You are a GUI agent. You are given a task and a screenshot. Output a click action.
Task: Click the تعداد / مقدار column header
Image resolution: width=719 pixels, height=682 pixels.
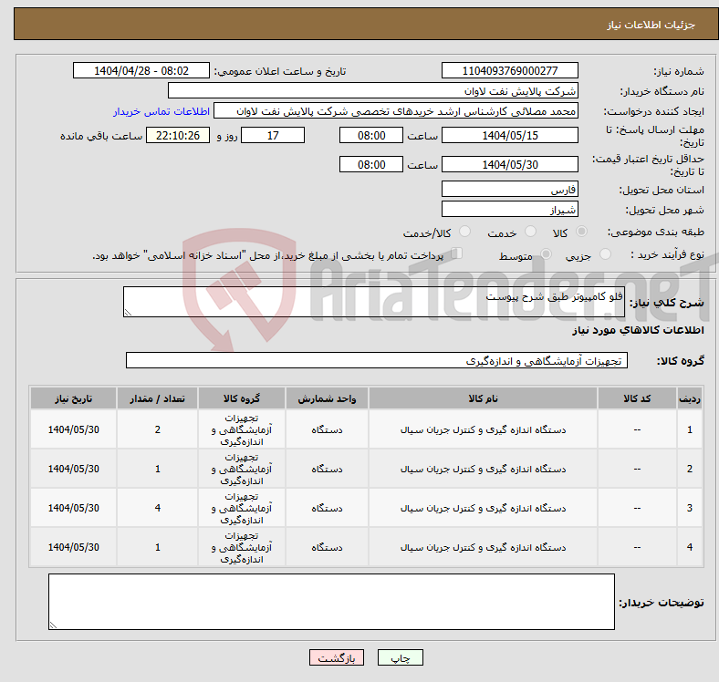(x=157, y=398)
